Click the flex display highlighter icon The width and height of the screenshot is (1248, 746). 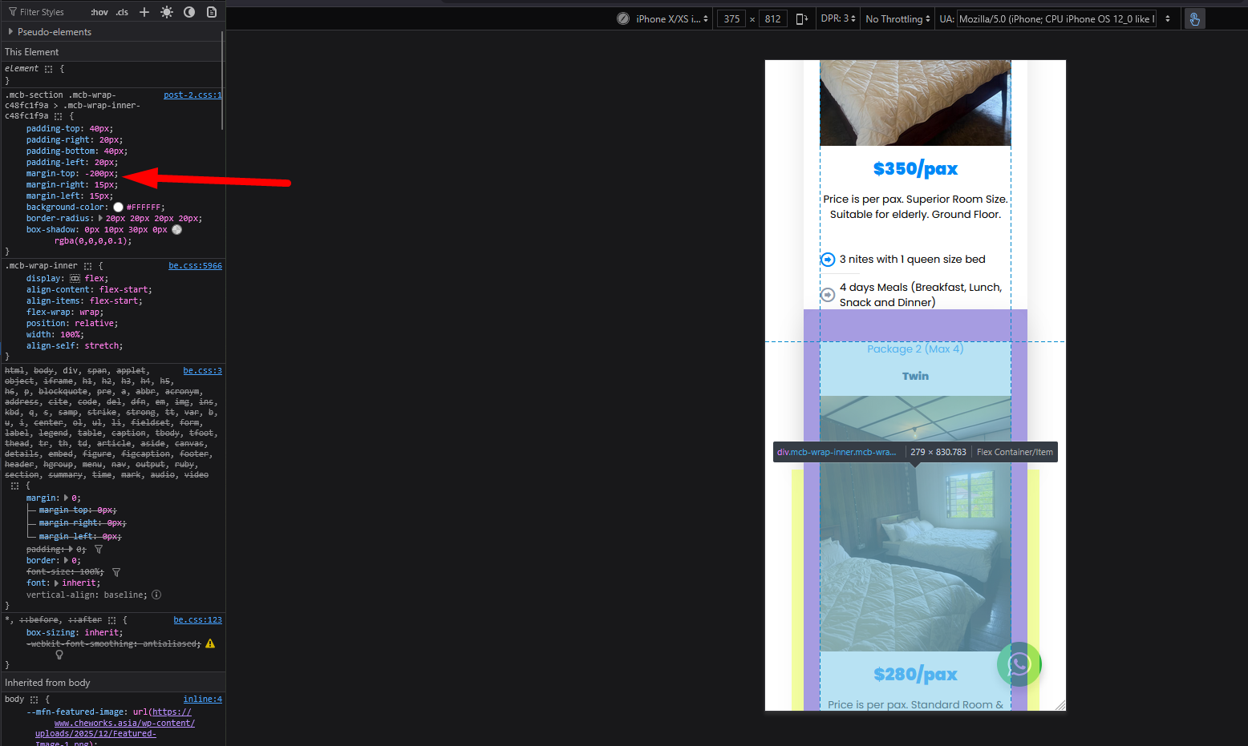75,279
